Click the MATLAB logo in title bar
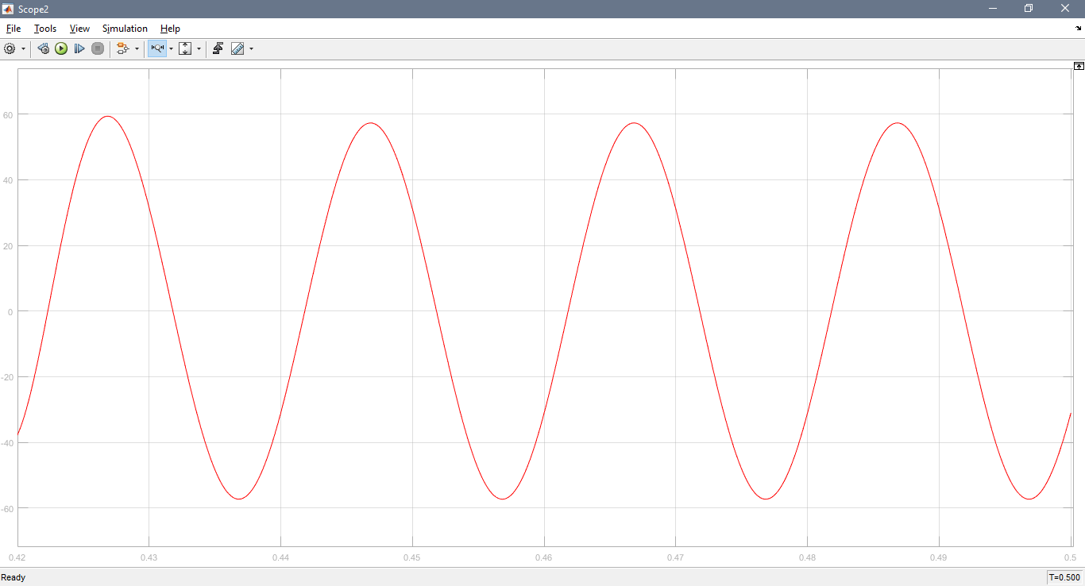Image resolution: width=1085 pixels, height=586 pixels. click(x=9, y=9)
